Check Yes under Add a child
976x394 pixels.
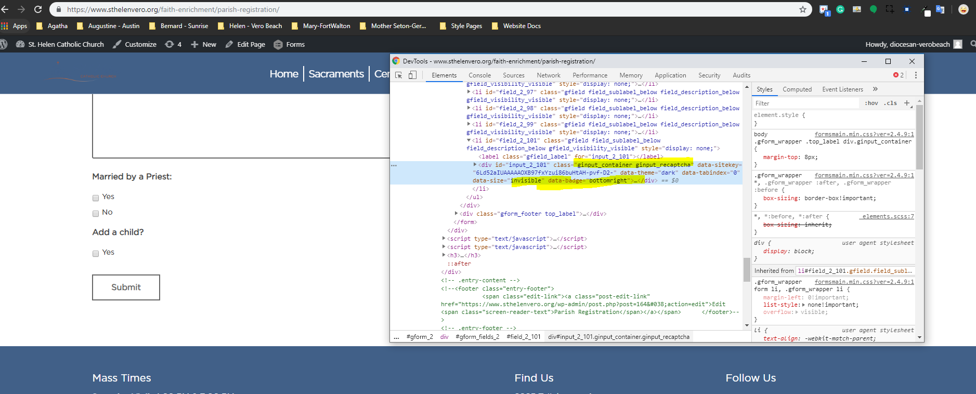[96, 253]
